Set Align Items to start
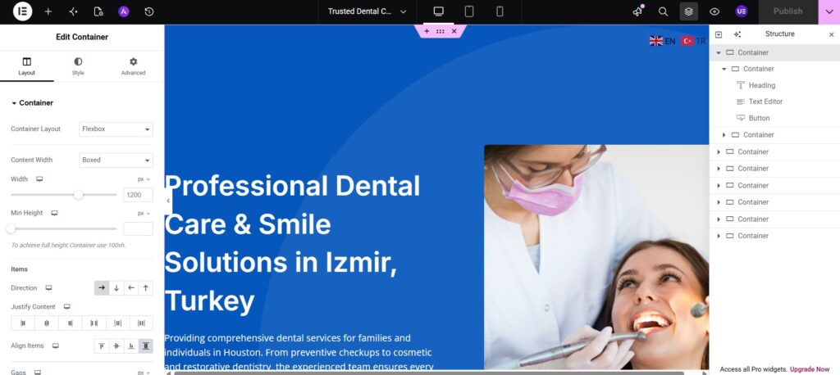840x375 pixels. tap(102, 346)
